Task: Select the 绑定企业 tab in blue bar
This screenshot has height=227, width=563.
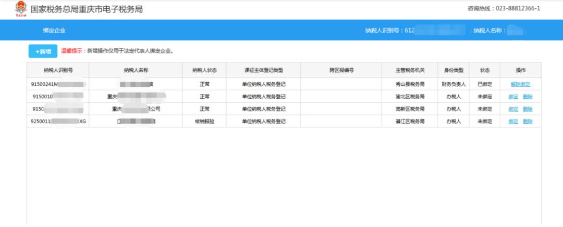Action: 54,31
